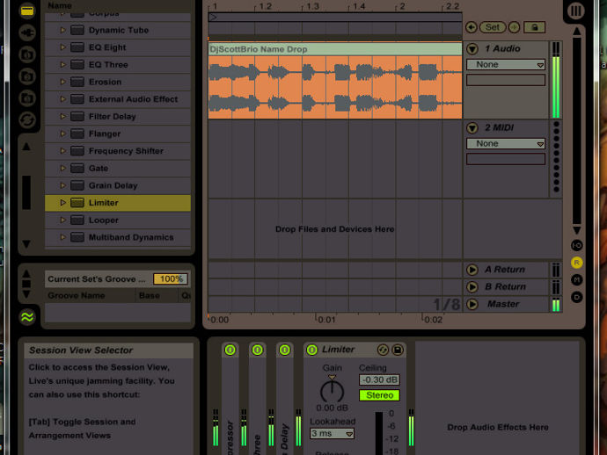Click the Gate folder icon
Screen dimensions: 607x455
click(x=77, y=168)
